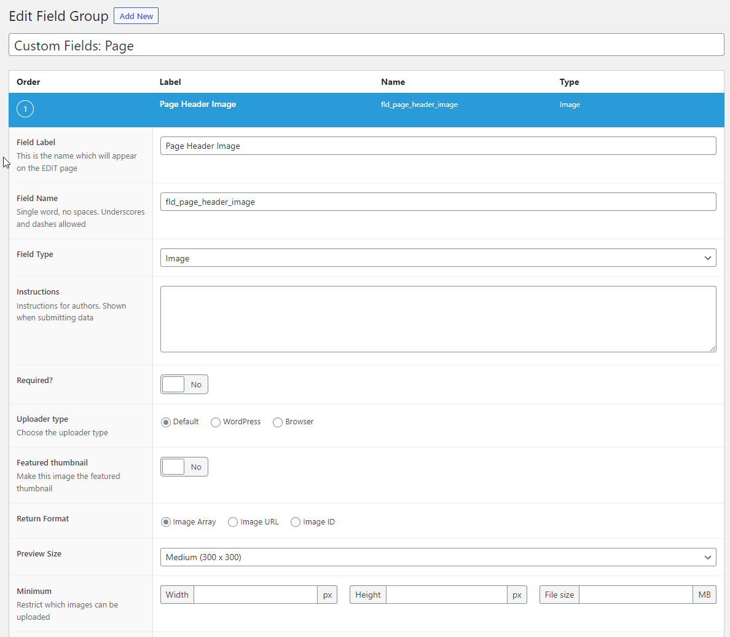Click the Field Name input
The height and width of the screenshot is (637, 730).
click(438, 201)
